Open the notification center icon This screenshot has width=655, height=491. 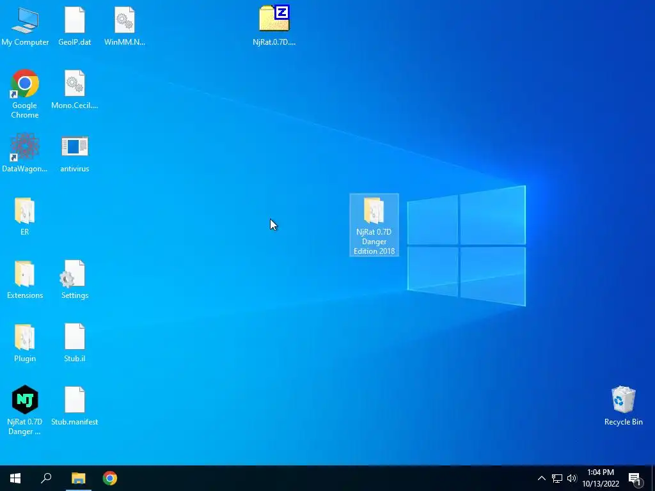coord(635,478)
